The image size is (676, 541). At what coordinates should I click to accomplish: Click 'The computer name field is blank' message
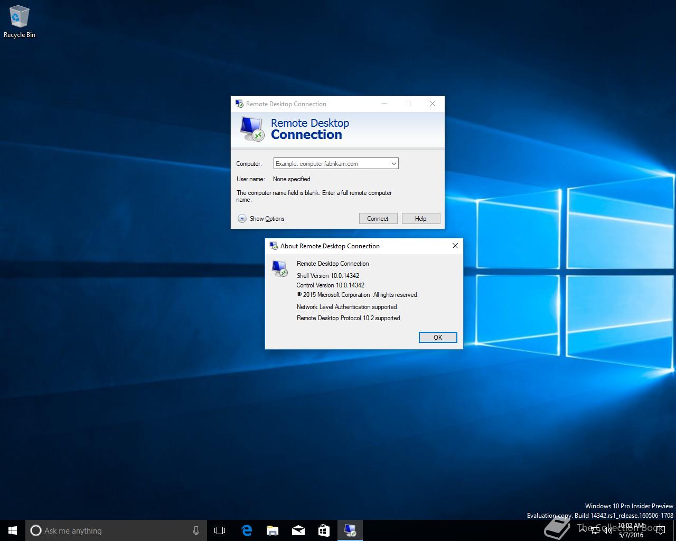314,196
